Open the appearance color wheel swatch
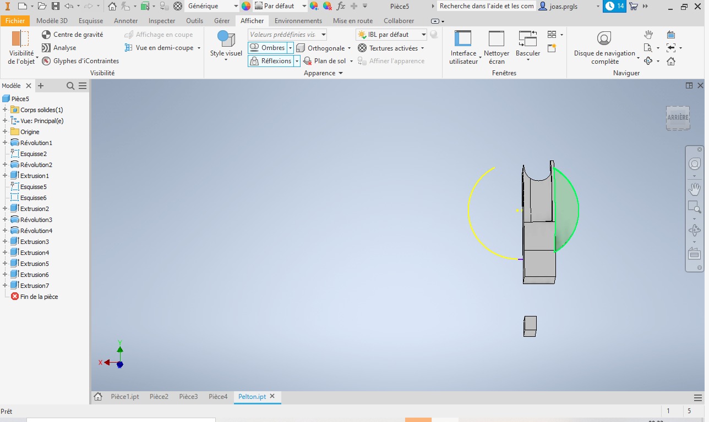Viewport: 709px width, 422px height. pos(246,6)
